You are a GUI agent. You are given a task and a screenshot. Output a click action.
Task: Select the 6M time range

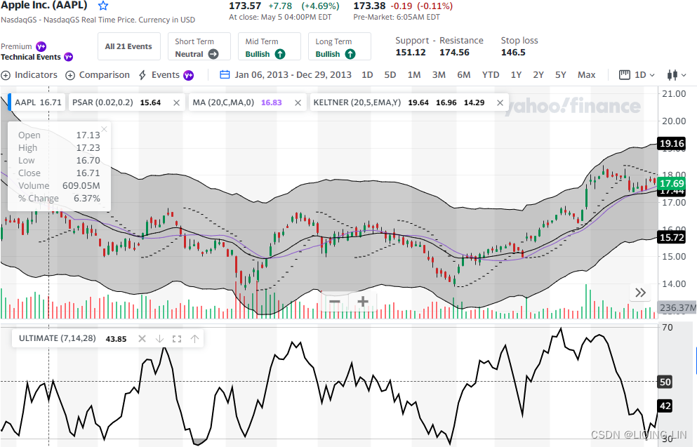point(464,74)
